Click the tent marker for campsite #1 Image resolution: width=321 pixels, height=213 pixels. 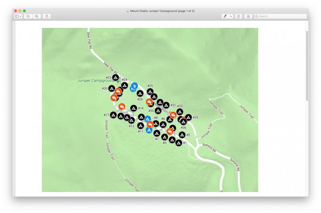[x=178, y=143]
